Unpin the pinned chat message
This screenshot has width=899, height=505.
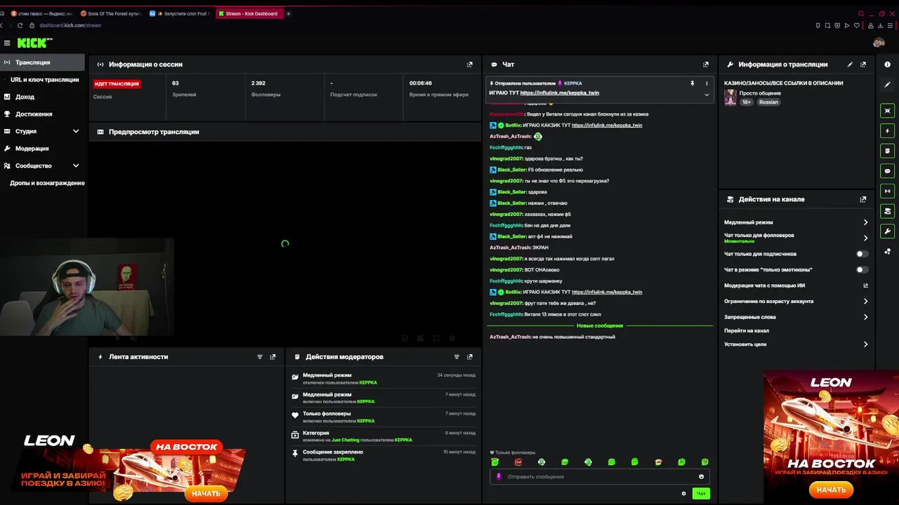[x=692, y=83]
